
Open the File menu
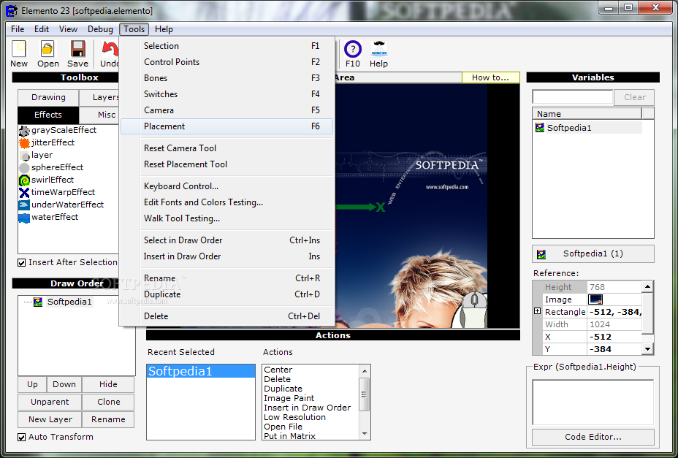(x=18, y=29)
